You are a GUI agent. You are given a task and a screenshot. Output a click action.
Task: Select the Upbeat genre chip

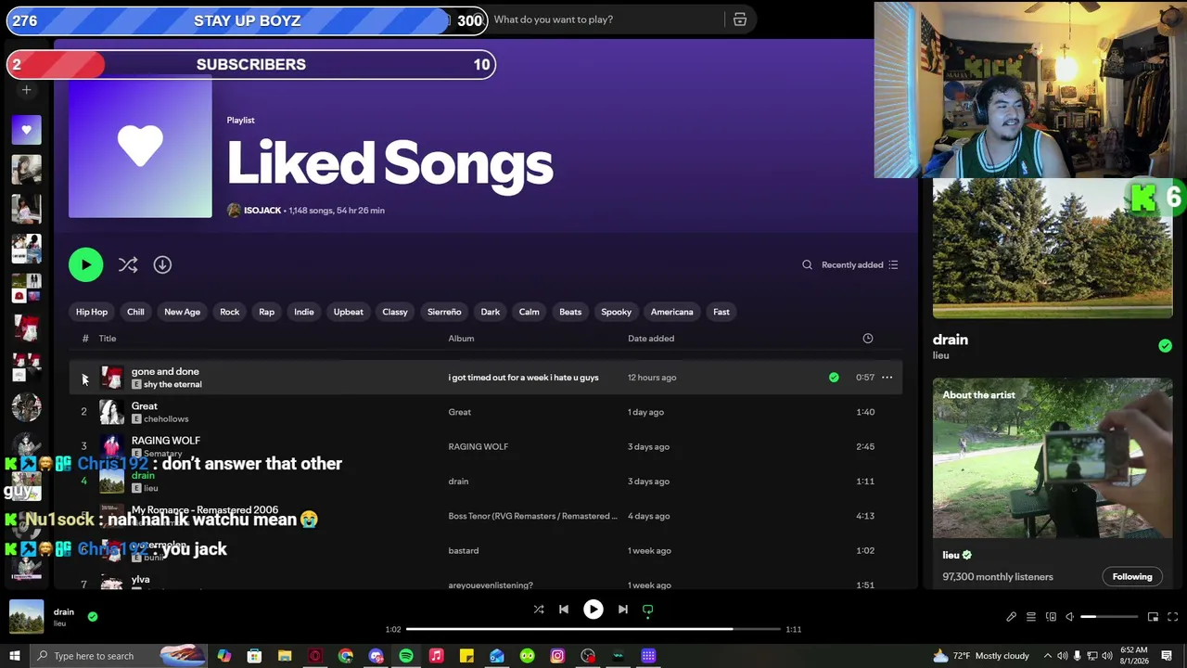point(349,312)
